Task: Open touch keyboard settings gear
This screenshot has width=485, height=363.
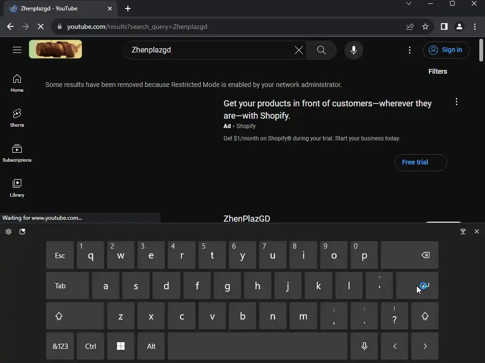Action: [9, 232]
